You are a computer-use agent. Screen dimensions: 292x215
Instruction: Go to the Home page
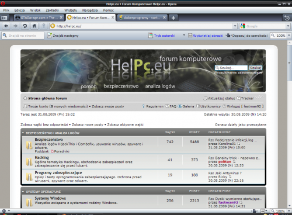(x=34, y=26)
